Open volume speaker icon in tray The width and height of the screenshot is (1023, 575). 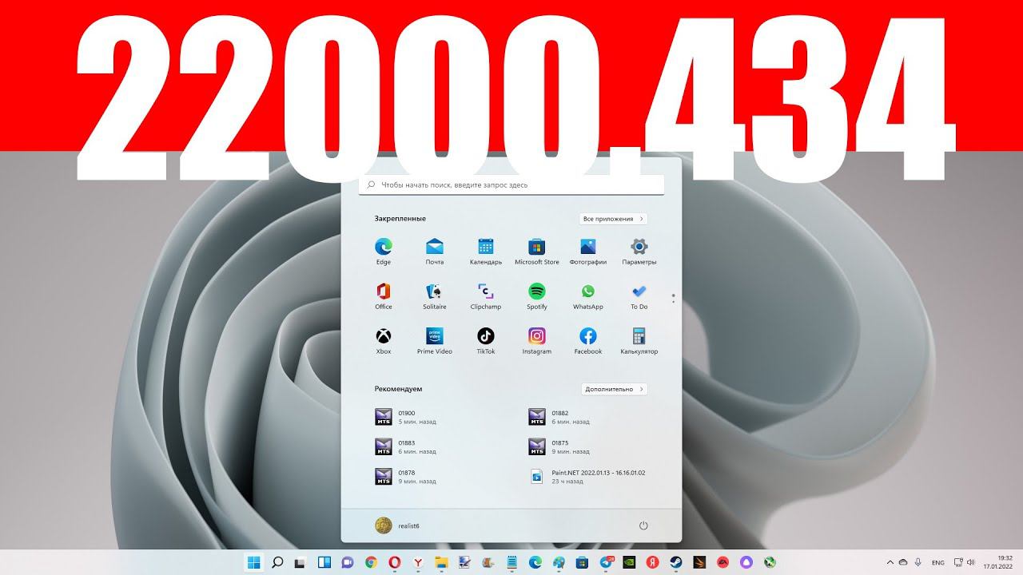point(970,562)
